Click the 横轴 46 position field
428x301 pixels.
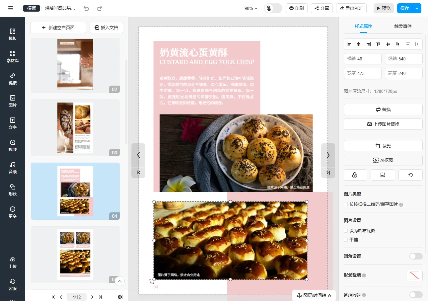click(363, 59)
